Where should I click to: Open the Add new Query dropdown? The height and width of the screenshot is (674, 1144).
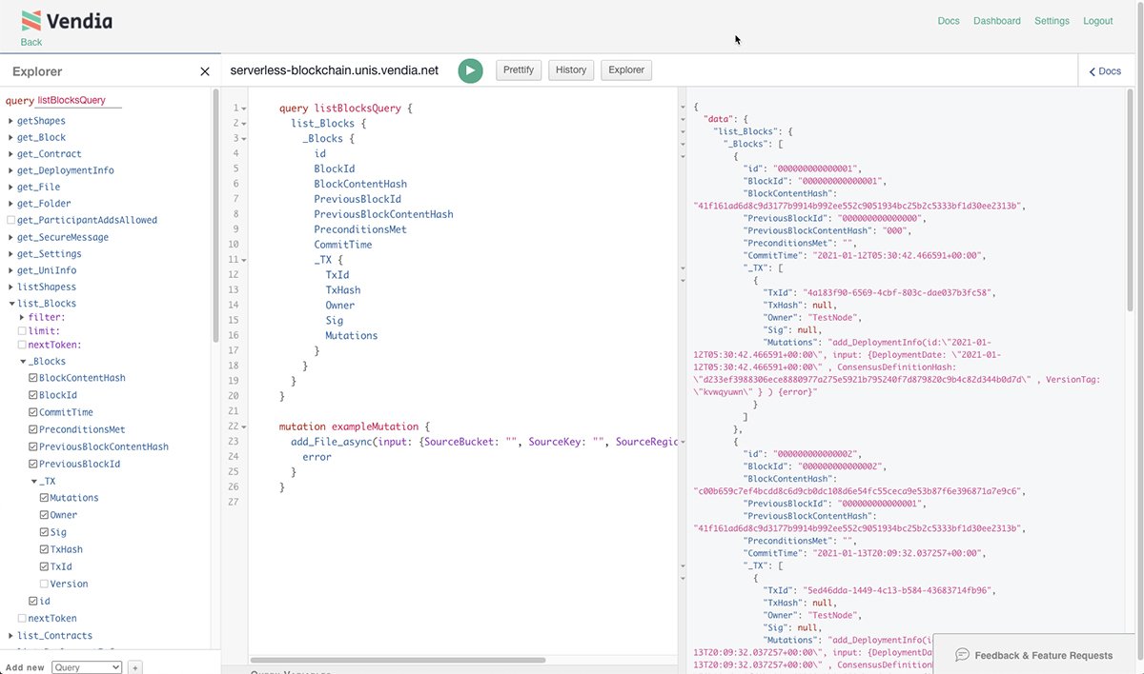pyautogui.click(x=87, y=666)
